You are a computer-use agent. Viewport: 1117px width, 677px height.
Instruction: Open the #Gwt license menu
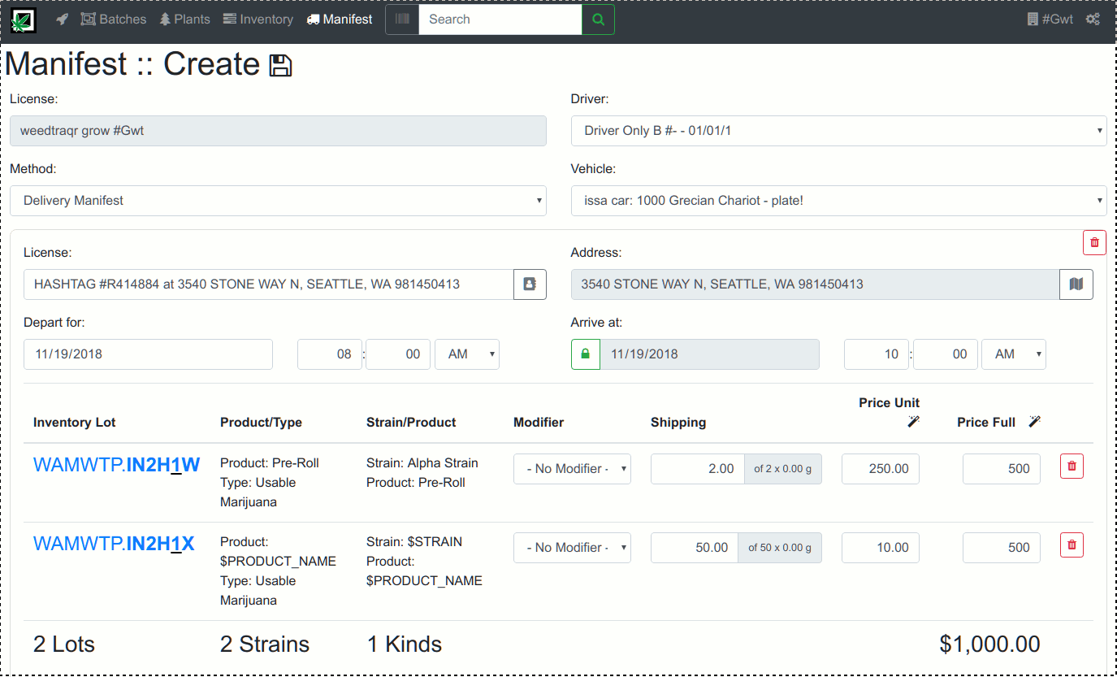pyautogui.click(x=1050, y=19)
